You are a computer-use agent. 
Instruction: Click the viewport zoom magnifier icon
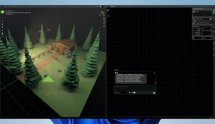104,18
